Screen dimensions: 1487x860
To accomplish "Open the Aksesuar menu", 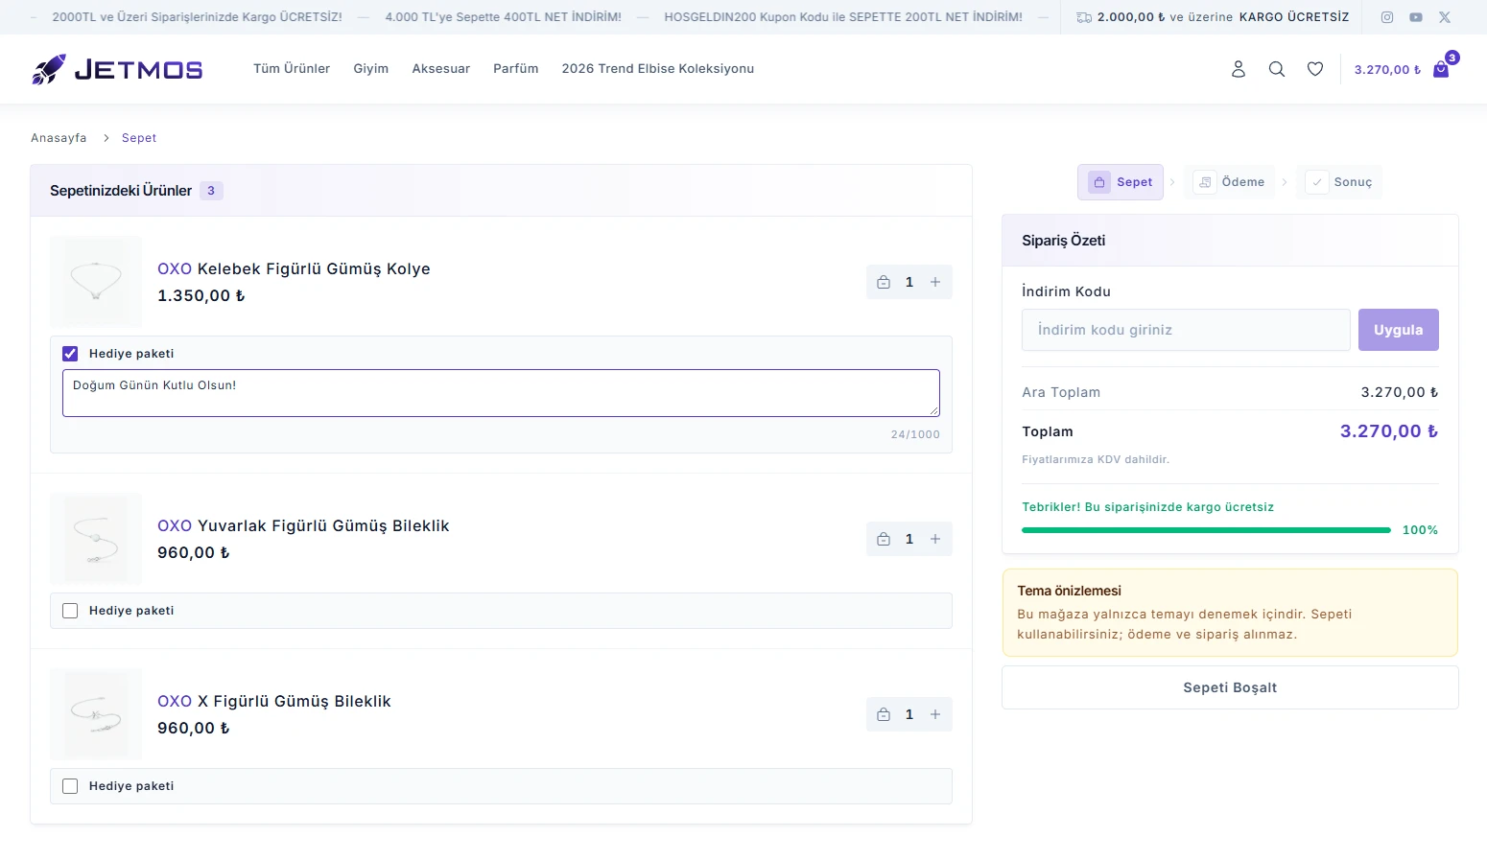I will click(441, 69).
